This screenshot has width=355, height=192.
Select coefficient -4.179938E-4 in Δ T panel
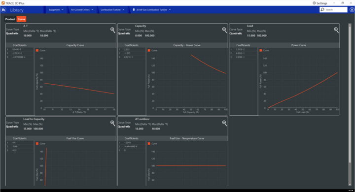pyautogui.click(x=20, y=57)
